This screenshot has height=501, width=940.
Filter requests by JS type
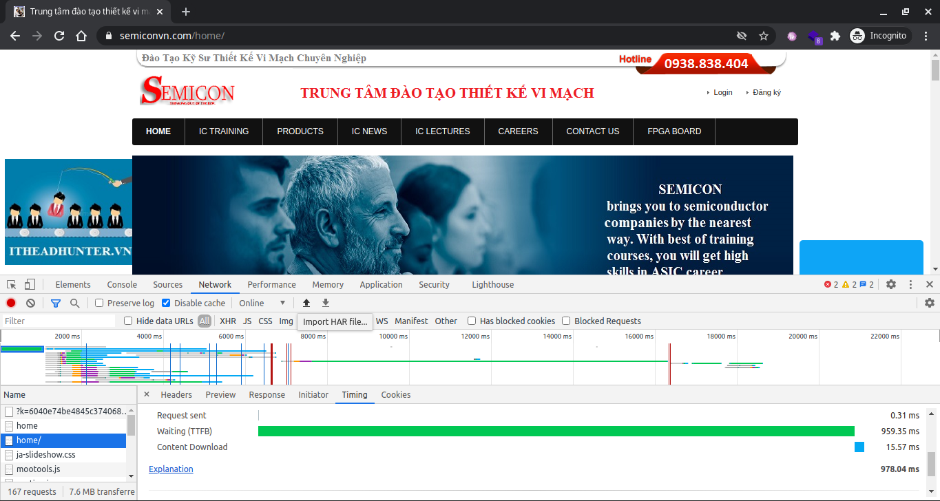coord(247,321)
